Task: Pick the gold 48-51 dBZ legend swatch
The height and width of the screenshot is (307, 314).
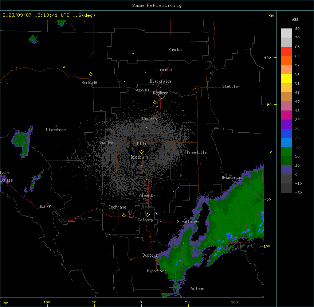Action: [286, 88]
